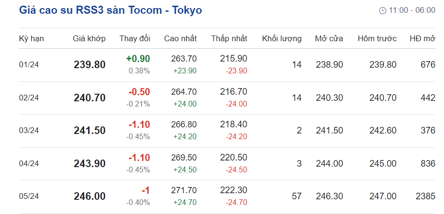Click the 246.00 matched price
Screen dimensions: 444x214
coord(89,196)
